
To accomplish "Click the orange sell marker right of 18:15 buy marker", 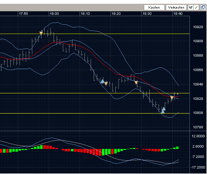I will (106, 83).
